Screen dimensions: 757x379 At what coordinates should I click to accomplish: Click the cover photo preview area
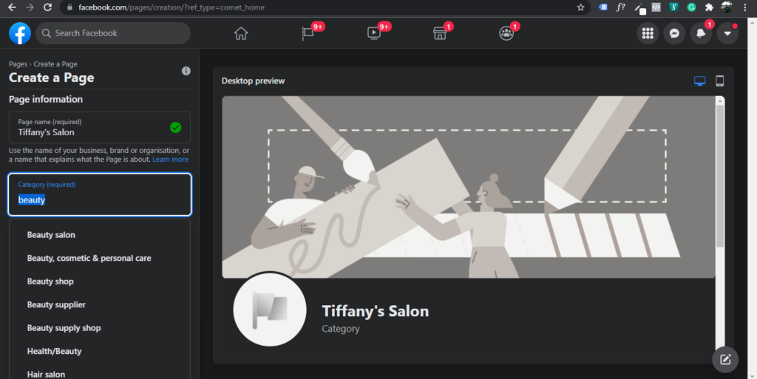click(468, 187)
